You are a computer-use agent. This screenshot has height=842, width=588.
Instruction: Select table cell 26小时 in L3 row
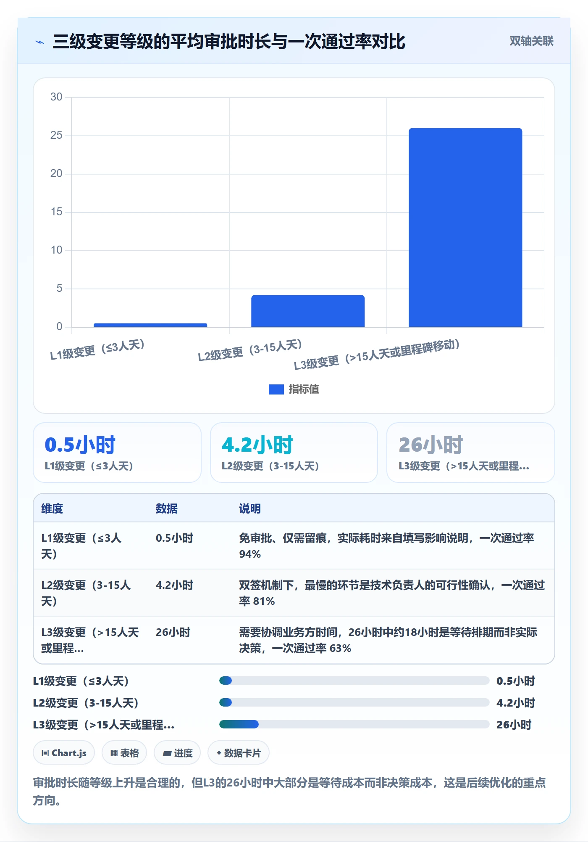coord(173,632)
